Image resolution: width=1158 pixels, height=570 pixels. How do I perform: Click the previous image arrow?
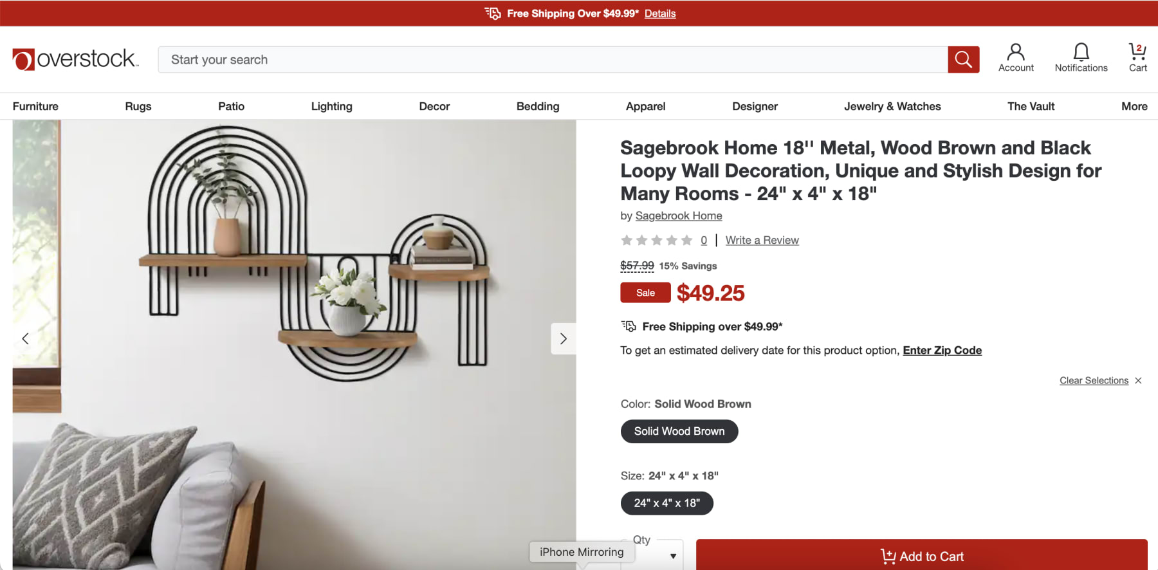pos(26,338)
